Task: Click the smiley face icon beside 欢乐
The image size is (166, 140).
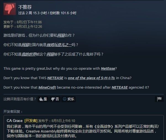Action: click(64, 99)
